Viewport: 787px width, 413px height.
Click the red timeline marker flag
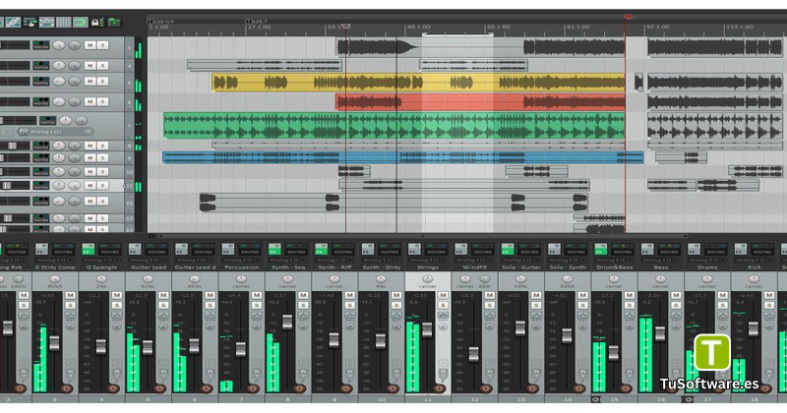628,17
